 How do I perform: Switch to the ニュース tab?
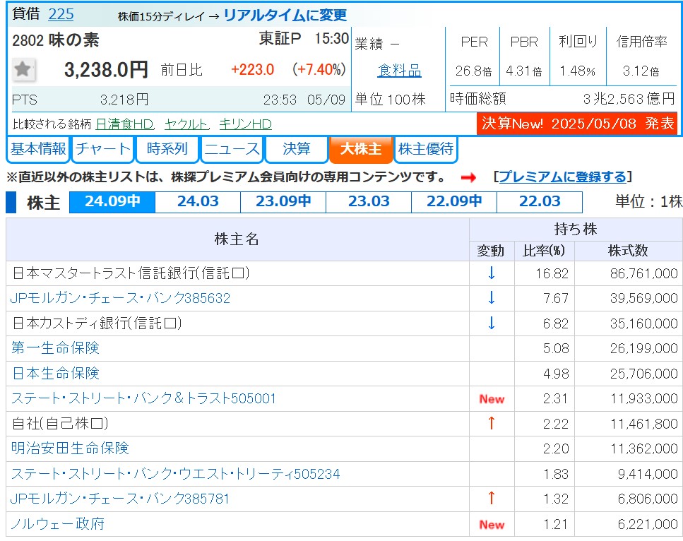pyautogui.click(x=232, y=149)
